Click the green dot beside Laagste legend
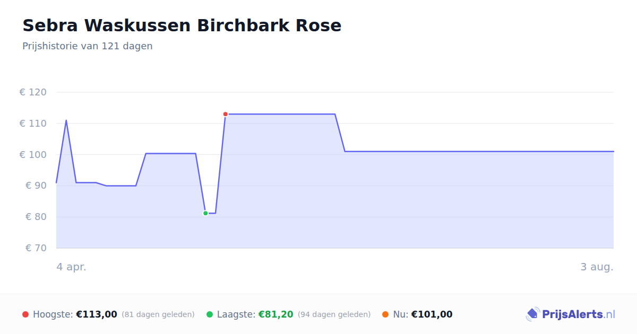The height and width of the screenshot is (334, 637). pyautogui.click(x=210, y=314)
